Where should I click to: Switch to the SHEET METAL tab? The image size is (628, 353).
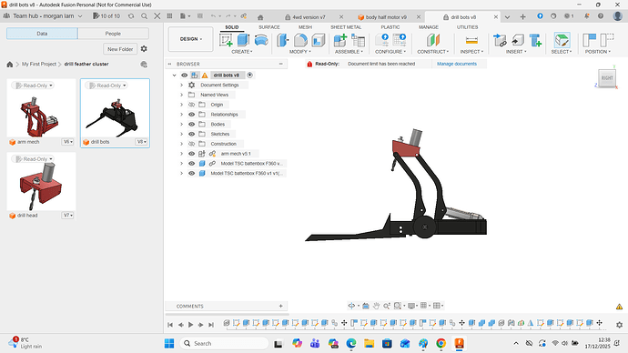click(x=346, y=27)
